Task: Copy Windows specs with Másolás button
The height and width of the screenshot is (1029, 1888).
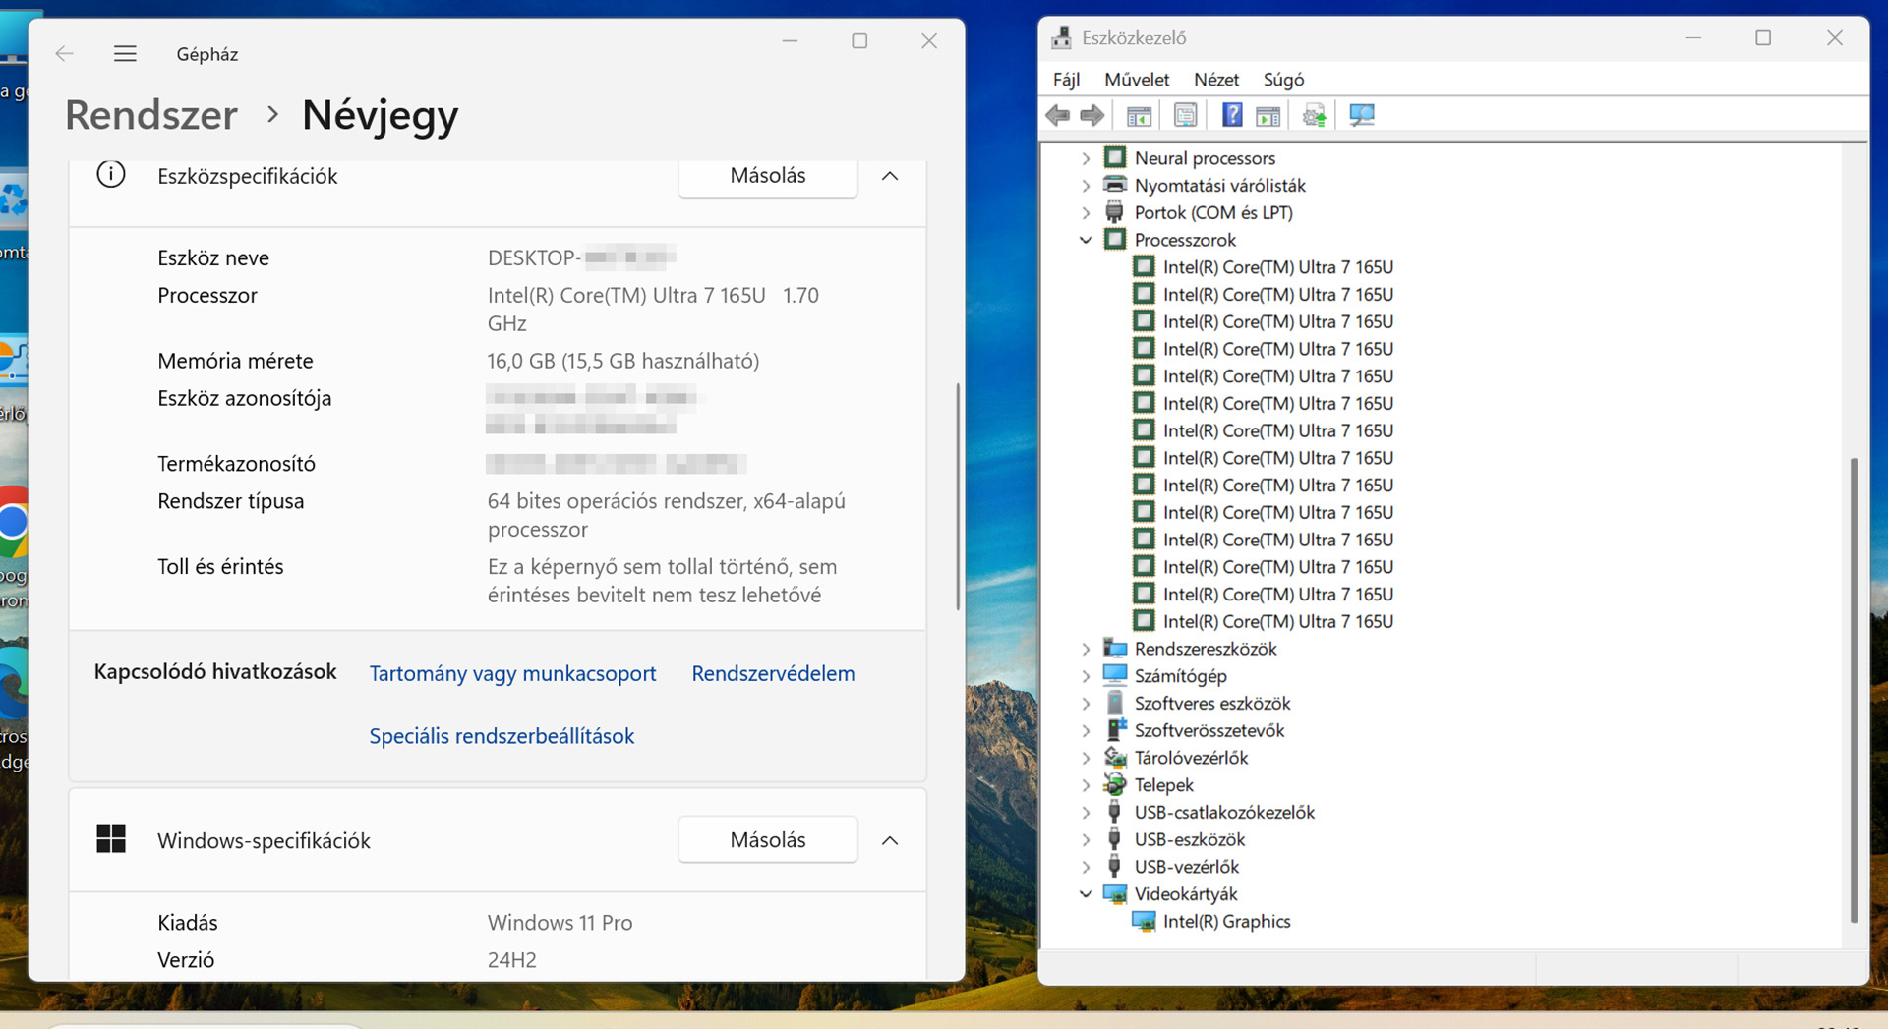Action: (768, 840)
